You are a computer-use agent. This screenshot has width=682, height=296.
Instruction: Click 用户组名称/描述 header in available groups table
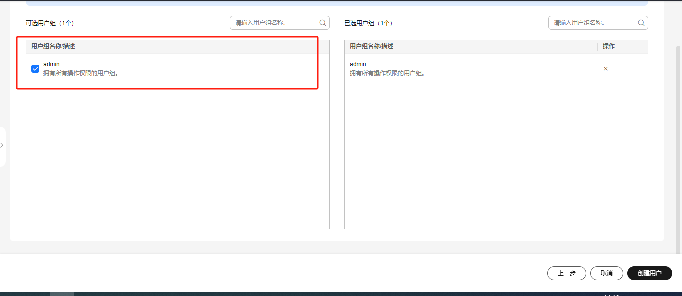(x=53, y=46)
